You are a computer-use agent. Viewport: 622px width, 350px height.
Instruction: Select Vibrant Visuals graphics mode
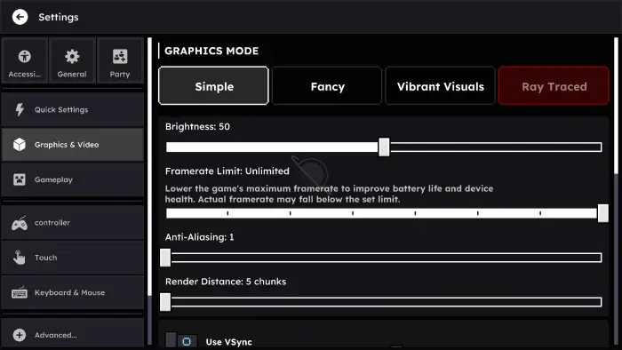[x=441, y=85]
